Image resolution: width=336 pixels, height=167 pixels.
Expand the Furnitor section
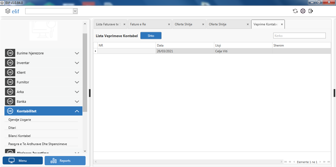click(77, 82)
